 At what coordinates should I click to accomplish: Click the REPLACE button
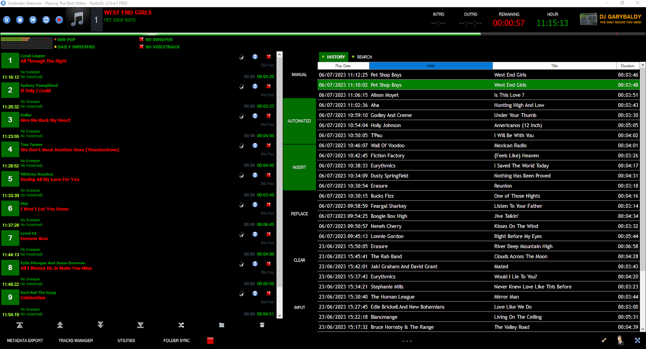coord(299,214)
